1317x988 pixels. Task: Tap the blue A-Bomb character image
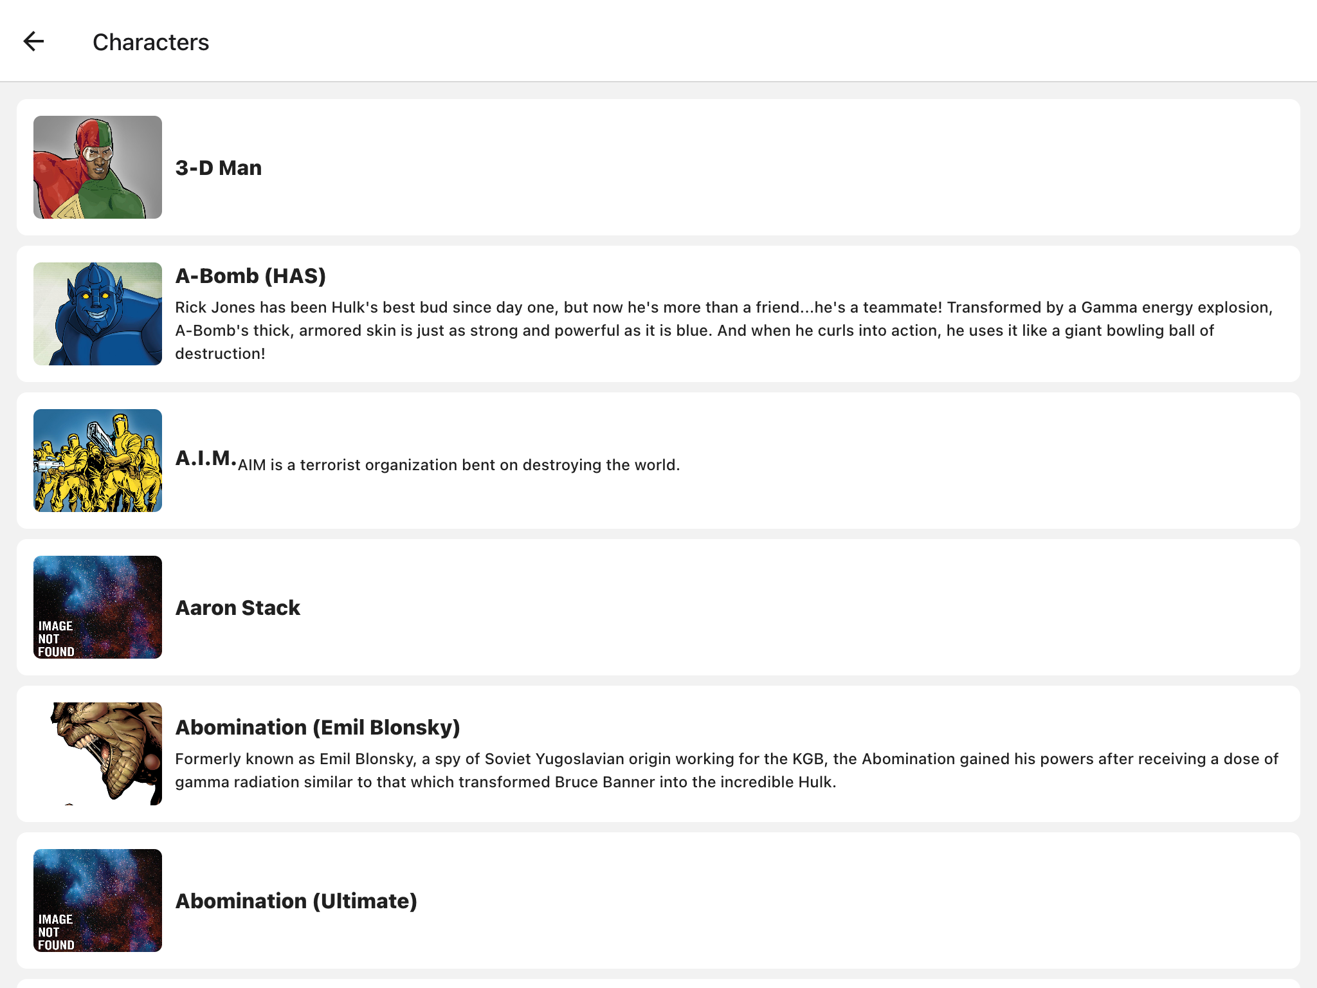click(x=98, y=314)
